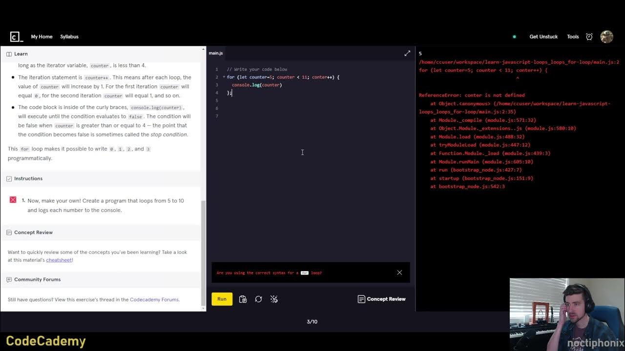Image resolution: width=625 pixels, height=351 pixels.
Task: Collapse the Learn section header
Action: click(101, 54)
